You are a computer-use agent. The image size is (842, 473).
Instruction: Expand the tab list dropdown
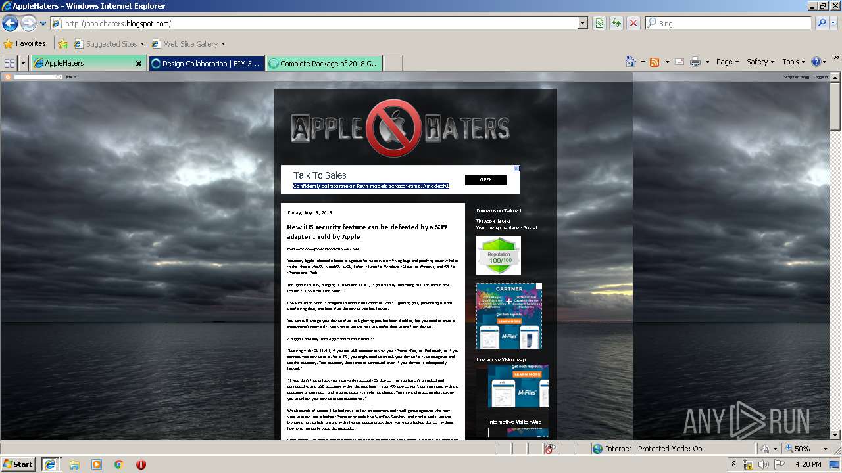24,63
